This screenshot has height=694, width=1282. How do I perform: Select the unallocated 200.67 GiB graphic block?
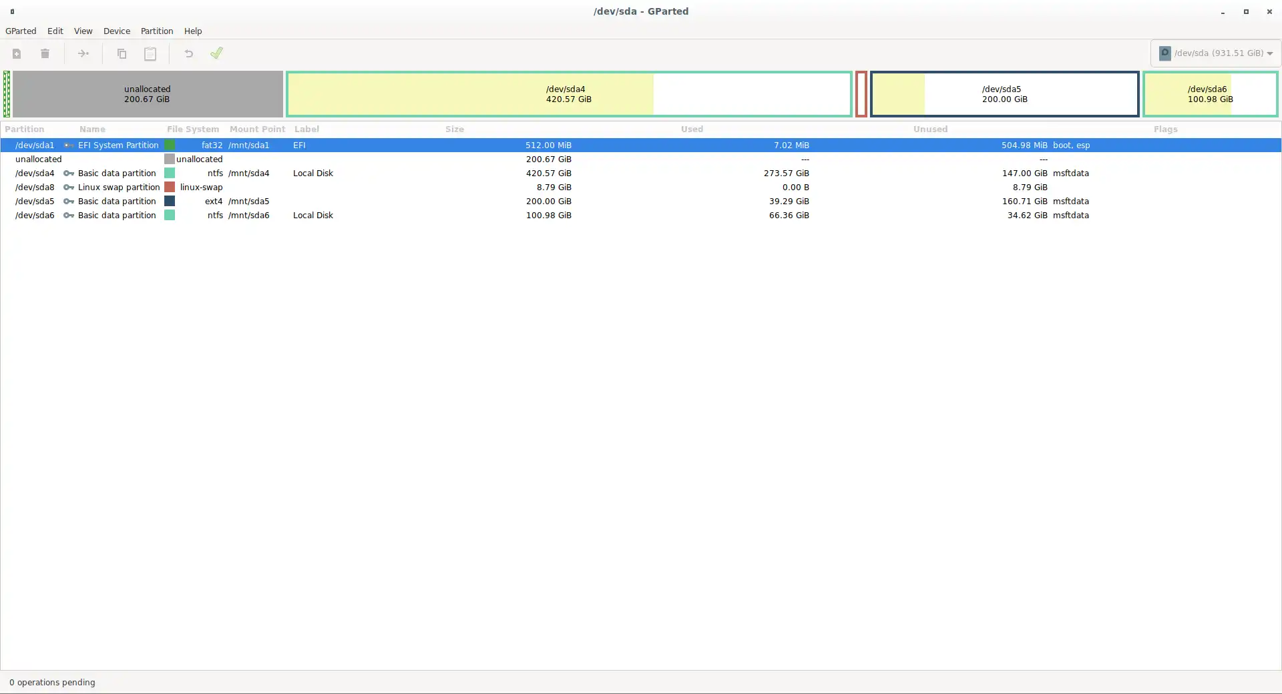pos(148,94)
